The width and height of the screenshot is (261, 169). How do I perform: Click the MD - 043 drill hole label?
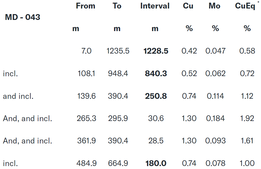point(23,18)
